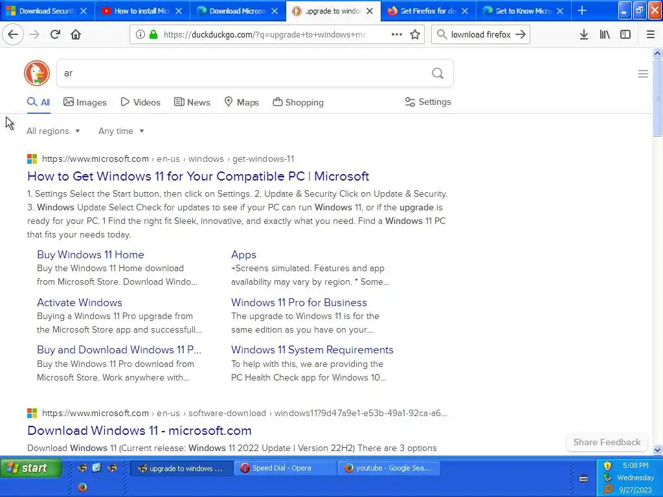Open the DuckDuckGo side menu icon

[x=643, y=74]
